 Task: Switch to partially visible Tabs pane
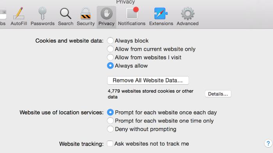click(3, 16)
